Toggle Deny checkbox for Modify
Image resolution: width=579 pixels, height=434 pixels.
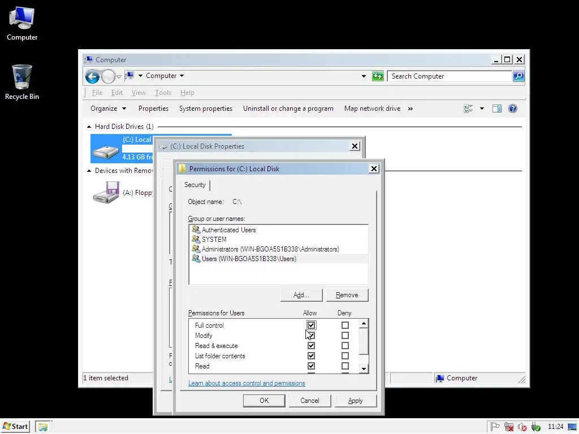[345, 336]
